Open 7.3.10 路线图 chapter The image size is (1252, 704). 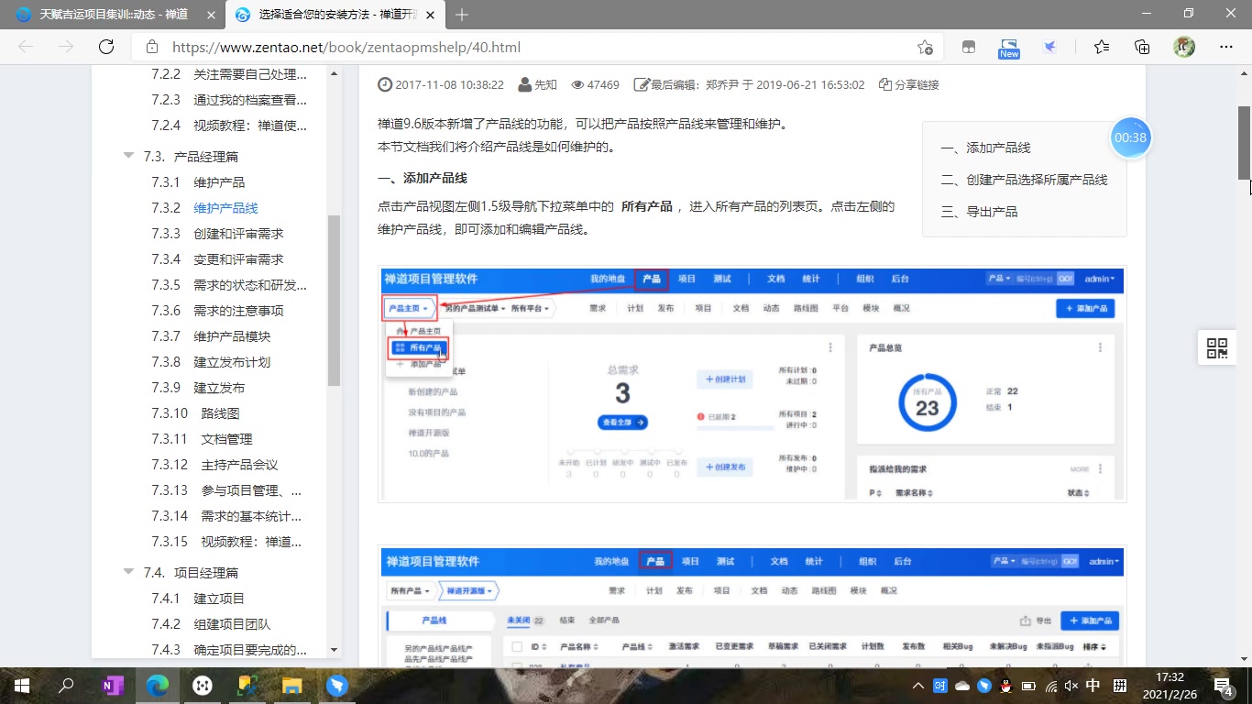(195, 413)
